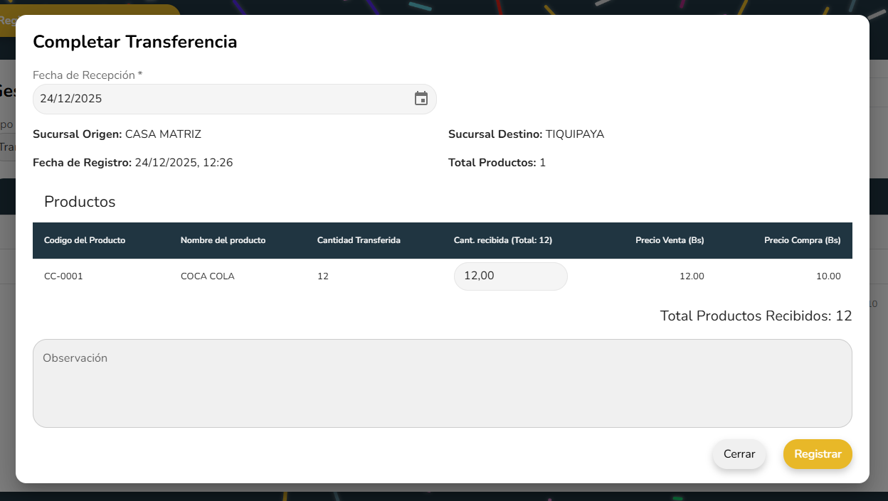Image resolution: width=888 pixels, height=501 pixels.
Task: Click the Codigo del Producto column header
Action: click(85, 240)
